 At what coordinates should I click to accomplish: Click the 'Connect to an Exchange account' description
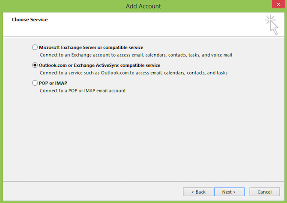[136, 55]
